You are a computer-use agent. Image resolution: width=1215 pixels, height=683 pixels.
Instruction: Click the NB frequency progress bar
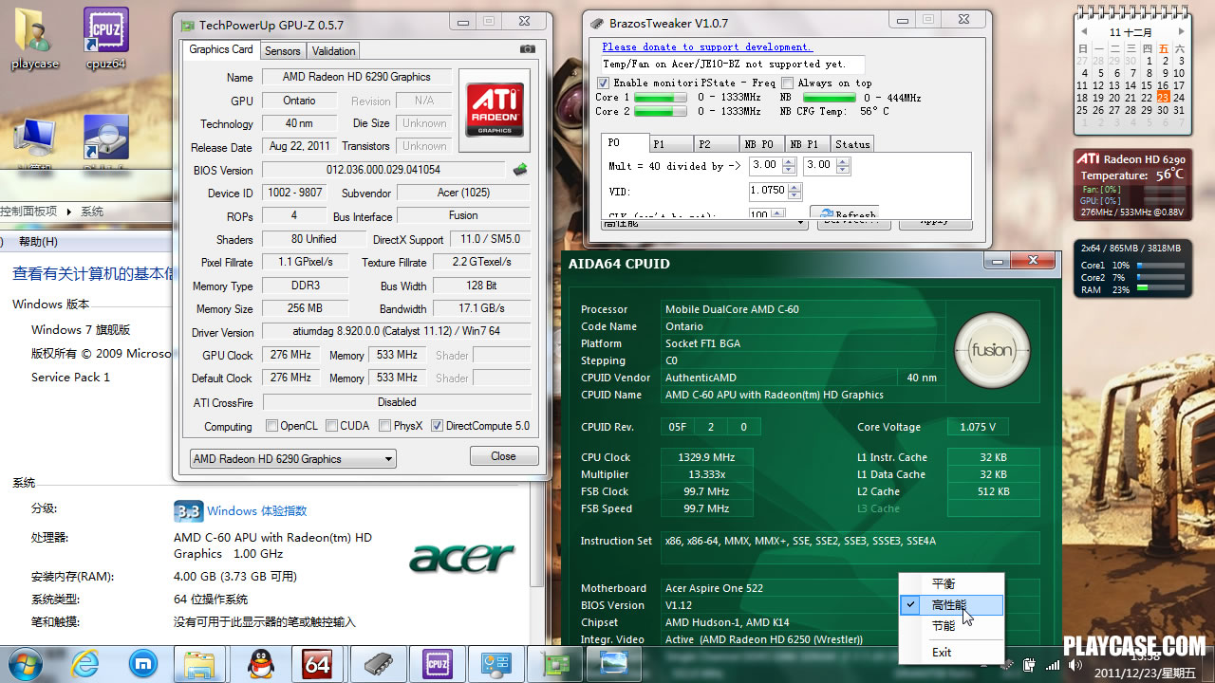pos(829,98)
